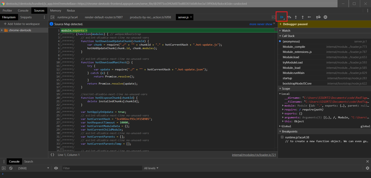Image resolution: width=371 pixels, height=178 pixels.
Task: Switch to the Profiler tab
Action: pyautogui.click(x=7, y=10)
